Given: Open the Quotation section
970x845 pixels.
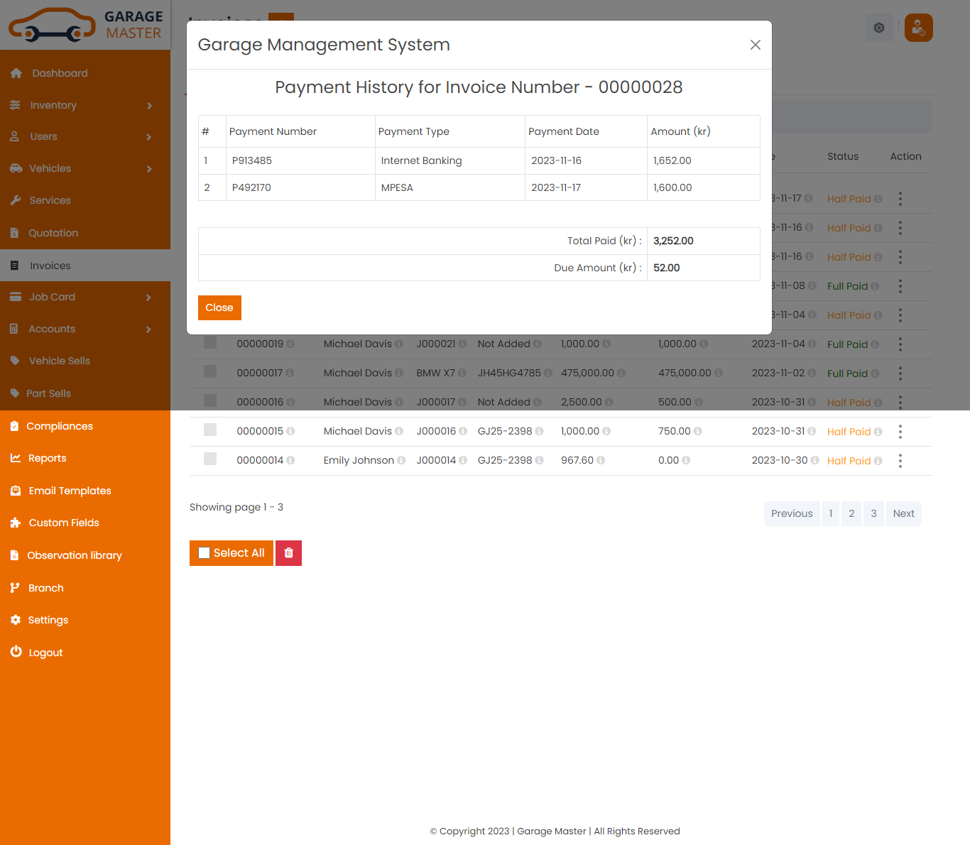Looking at the screenshot, I should pos(54,232).
